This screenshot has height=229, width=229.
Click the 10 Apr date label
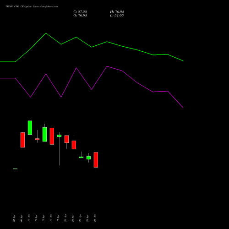coord(29,218)
